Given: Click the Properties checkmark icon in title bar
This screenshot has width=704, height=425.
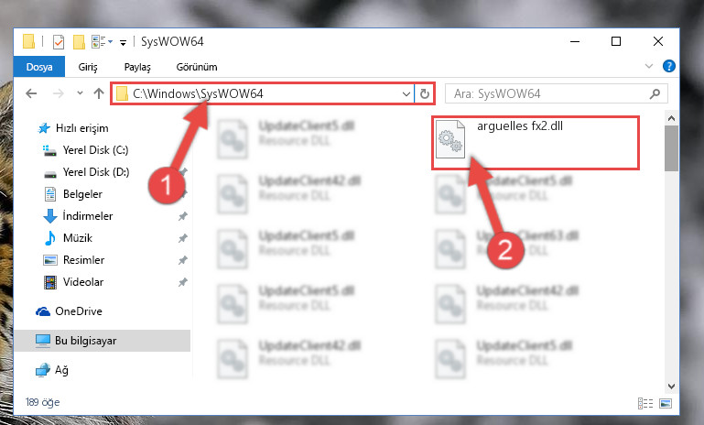Looking at the screenshot, I should pyautogui.click(x=59, y=42).
